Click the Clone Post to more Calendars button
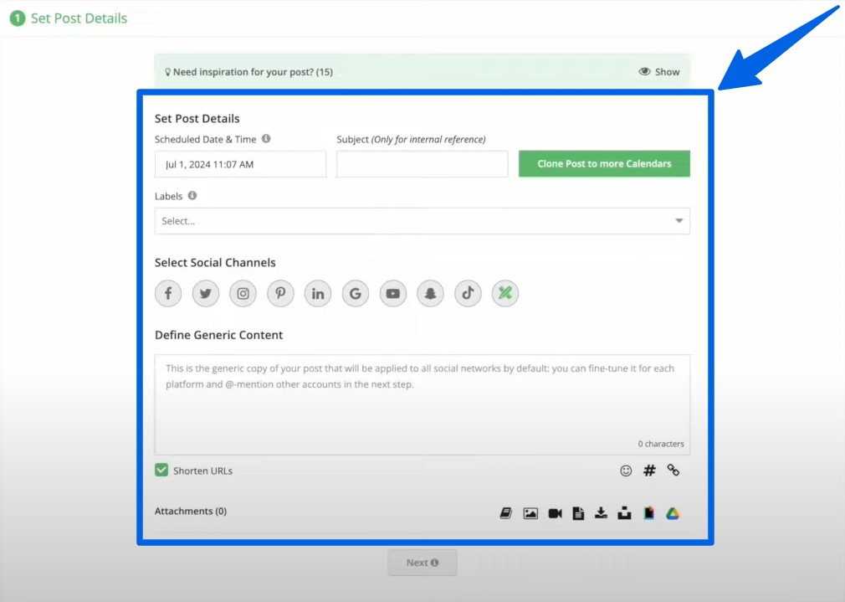 click(604, 164)
